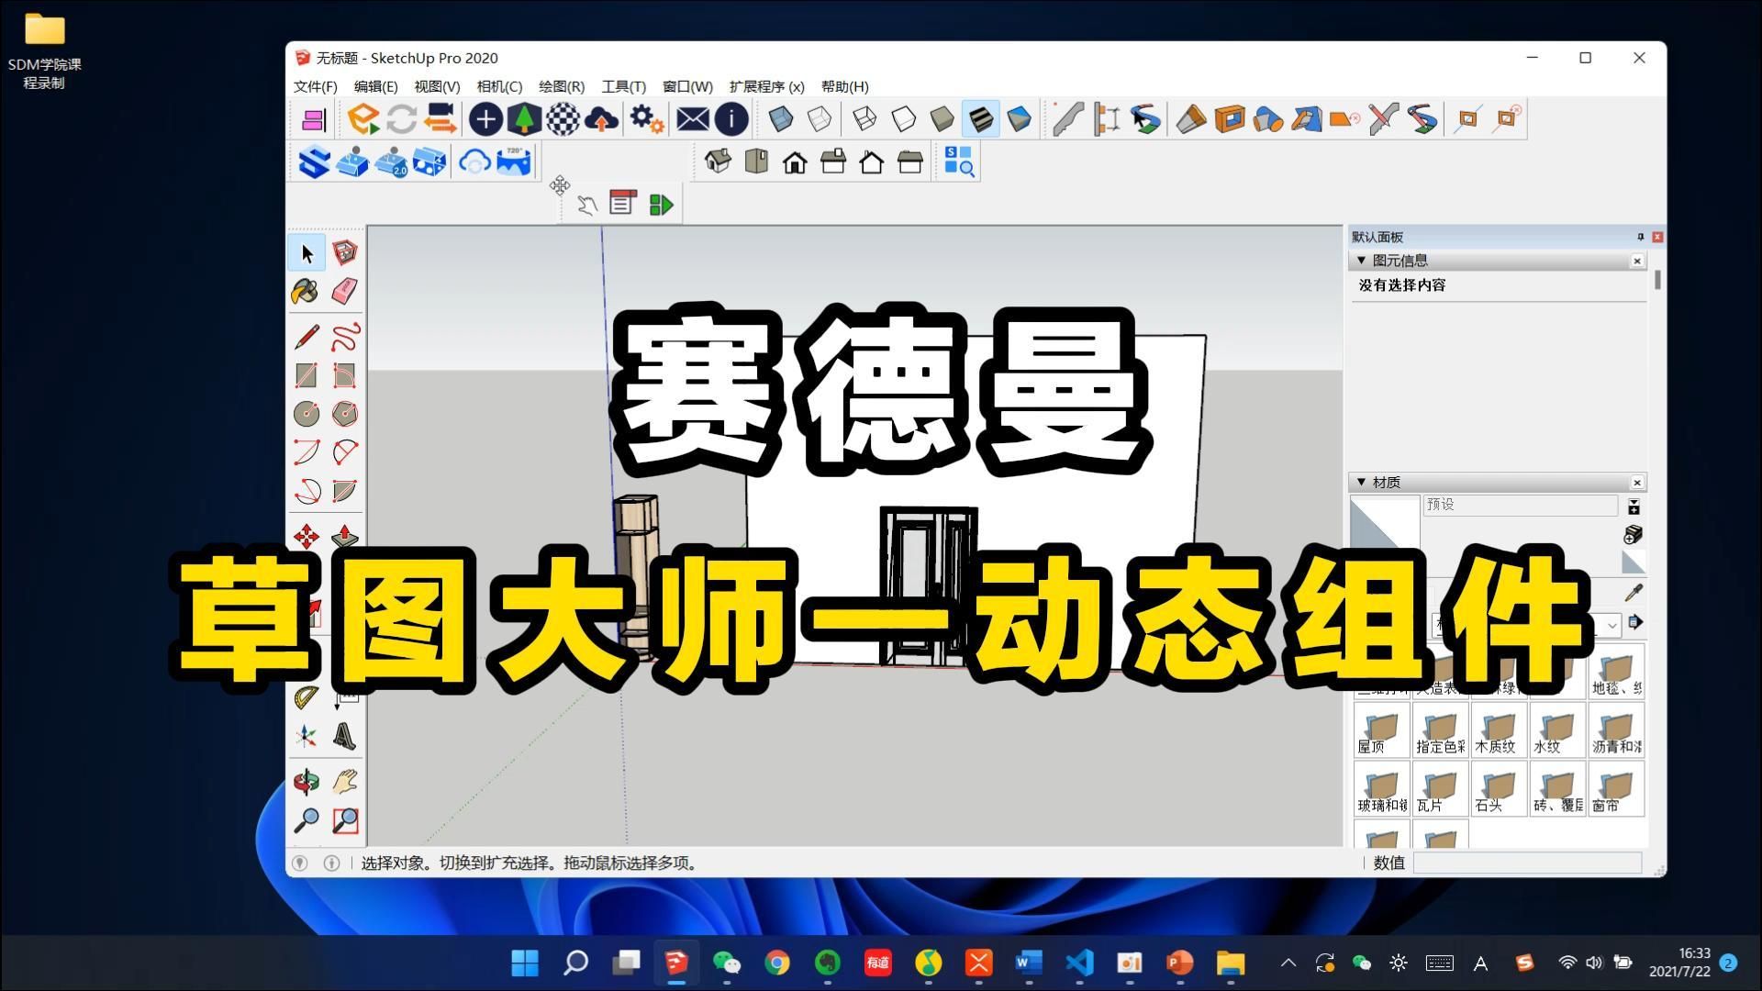Open the 绘图(R) menu
This screenshot has width=1762, height=991.
tap(562, 86)
